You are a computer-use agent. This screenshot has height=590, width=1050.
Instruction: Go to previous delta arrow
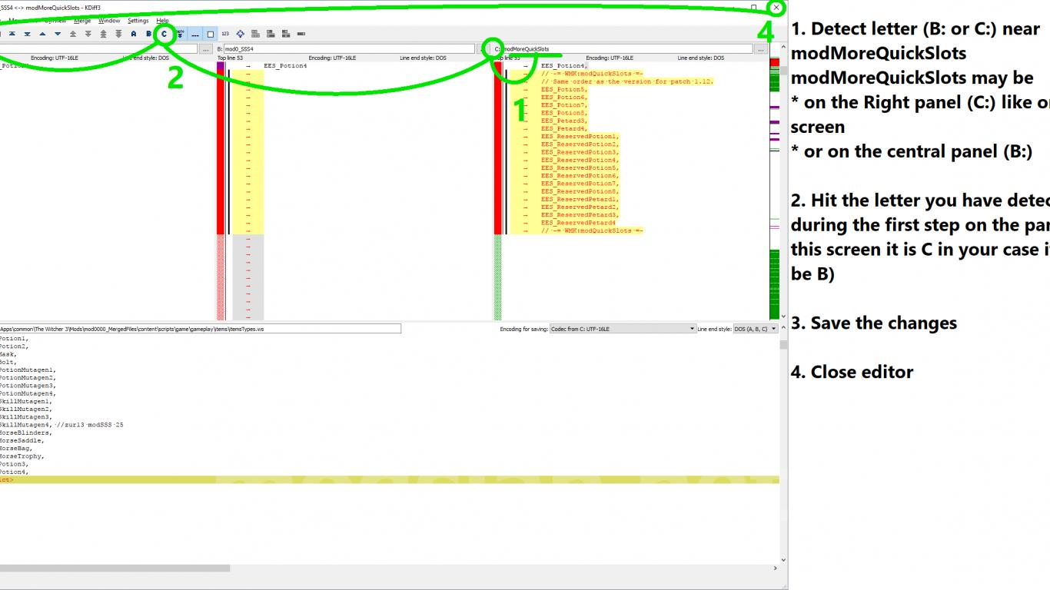(42, 34)
